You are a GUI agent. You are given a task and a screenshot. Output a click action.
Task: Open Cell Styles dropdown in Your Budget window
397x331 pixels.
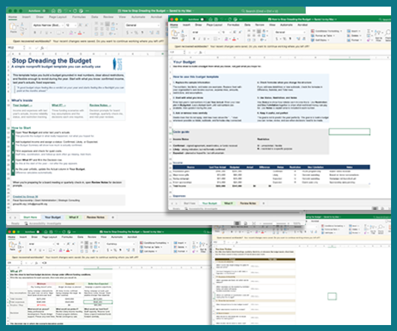[x=320, y=40]
